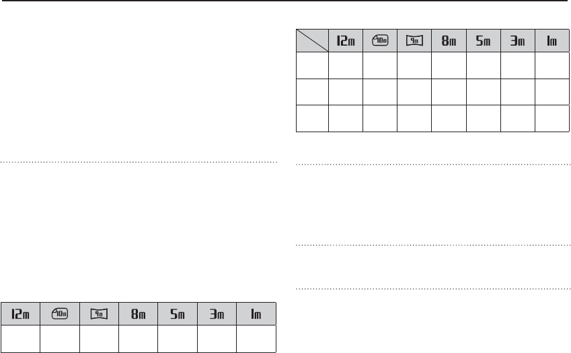The height and width of the screenshot is (353, 571).
Task: Click the 12m icon in the upper table
Action: point(346,42)
